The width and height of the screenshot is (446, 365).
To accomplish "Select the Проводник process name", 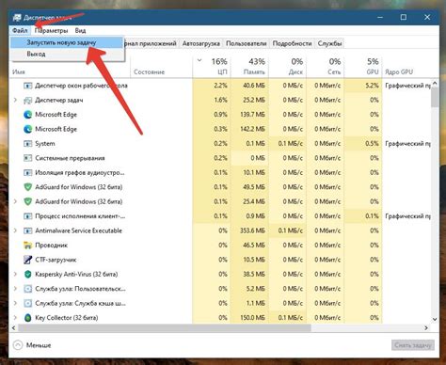I will [52, 246].
